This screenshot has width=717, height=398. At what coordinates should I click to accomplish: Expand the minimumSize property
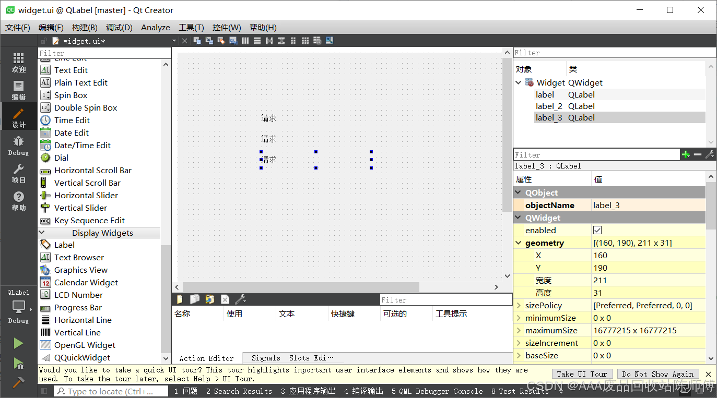pos(519,318)
